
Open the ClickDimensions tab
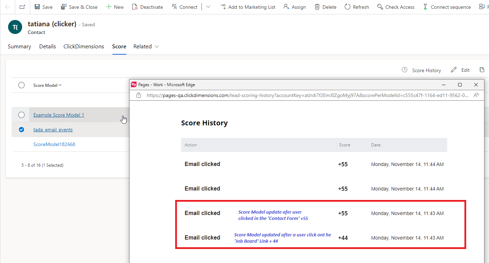[x=84, y=47]
